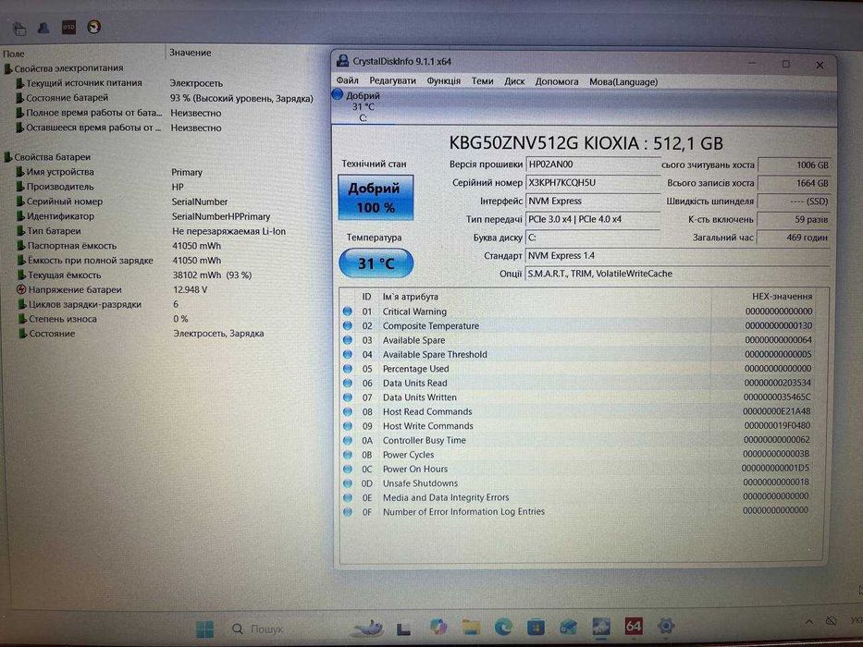
Task: Show hidden tray icons chevron
Action: tap(808, 622)
